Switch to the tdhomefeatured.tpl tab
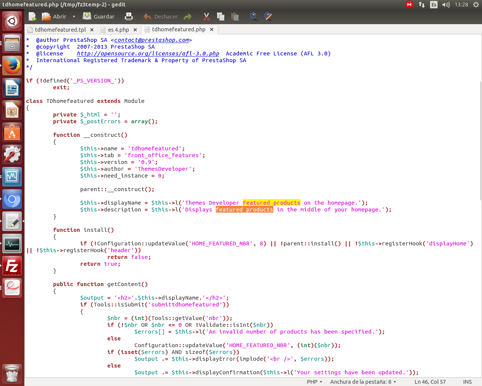 click(x=60, y=29)
